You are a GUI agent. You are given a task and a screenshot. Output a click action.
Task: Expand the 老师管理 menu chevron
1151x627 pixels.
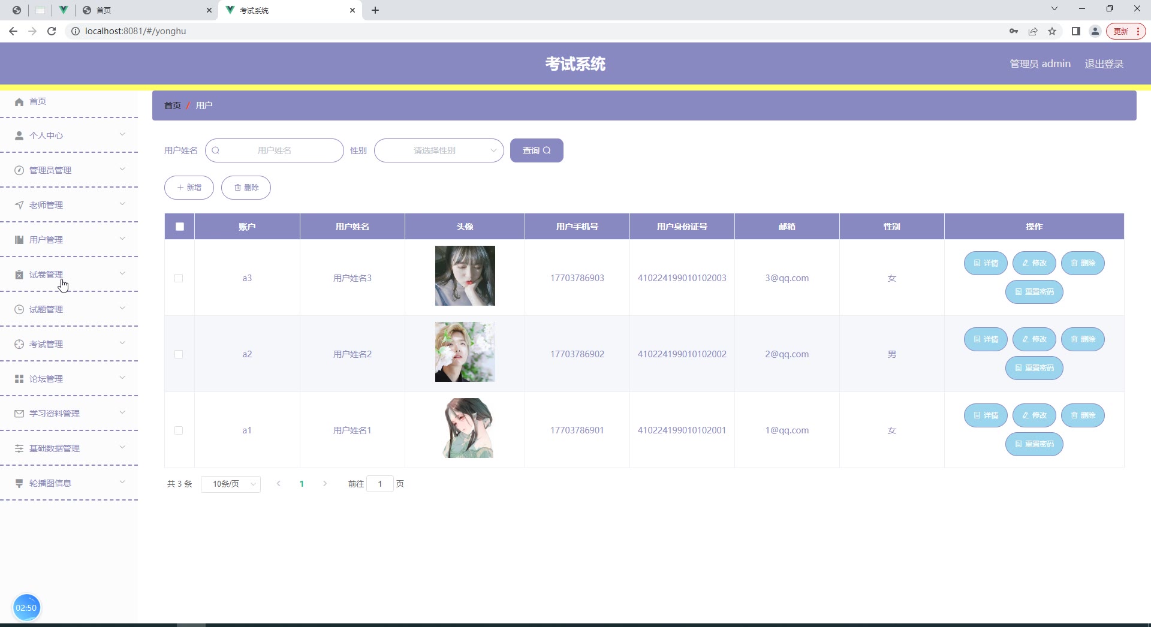coord(122,204)
